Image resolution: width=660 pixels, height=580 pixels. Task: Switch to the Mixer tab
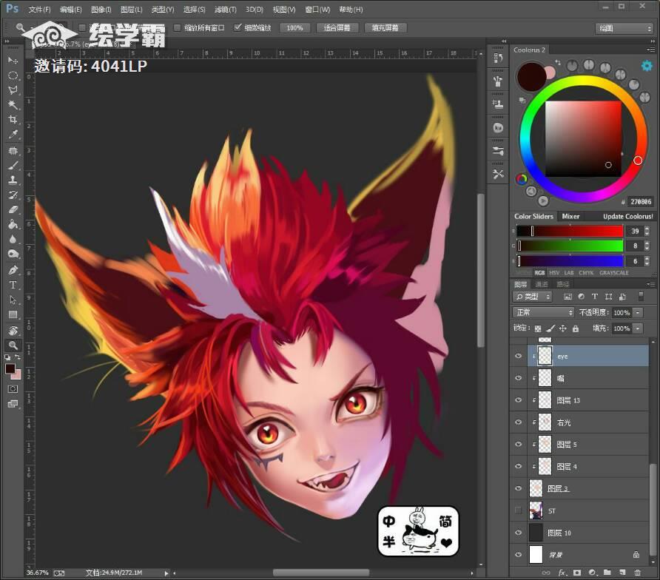point(570,216)
